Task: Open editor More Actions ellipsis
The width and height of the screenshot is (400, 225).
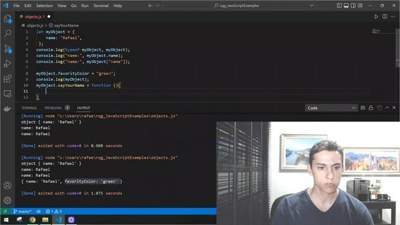Action: click(393, 17)
